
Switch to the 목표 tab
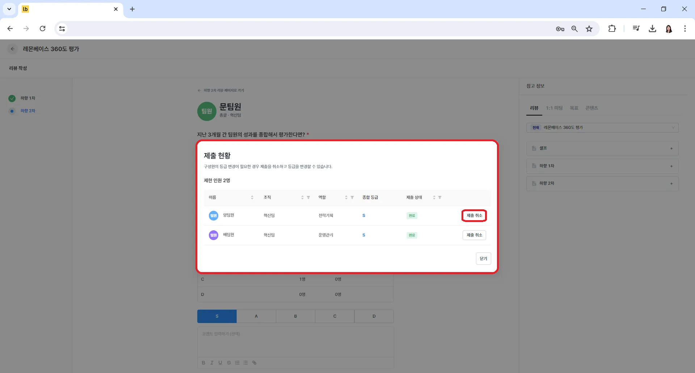tap(574, 108)
